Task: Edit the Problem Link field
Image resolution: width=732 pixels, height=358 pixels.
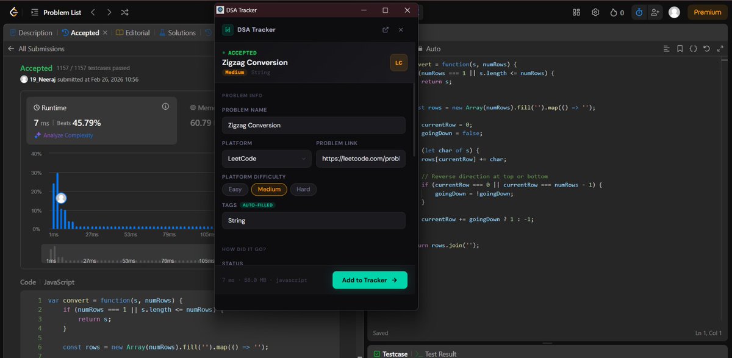Action: 361,159
